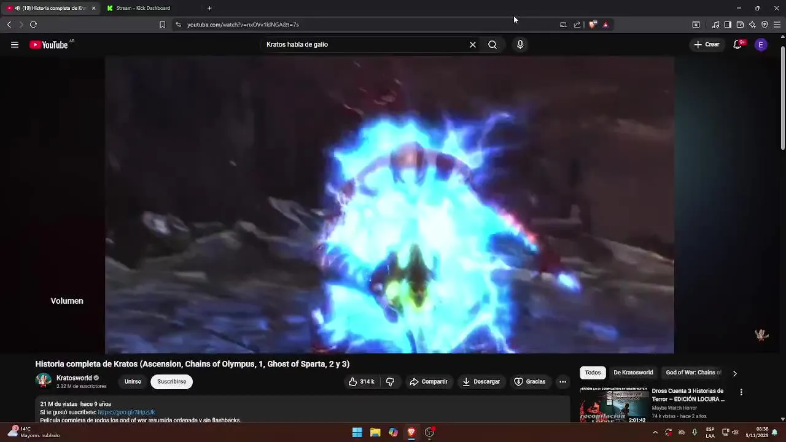Click the tray microphone icon
The width and height of the screenshot is (786, 442).
click(695, 432)
